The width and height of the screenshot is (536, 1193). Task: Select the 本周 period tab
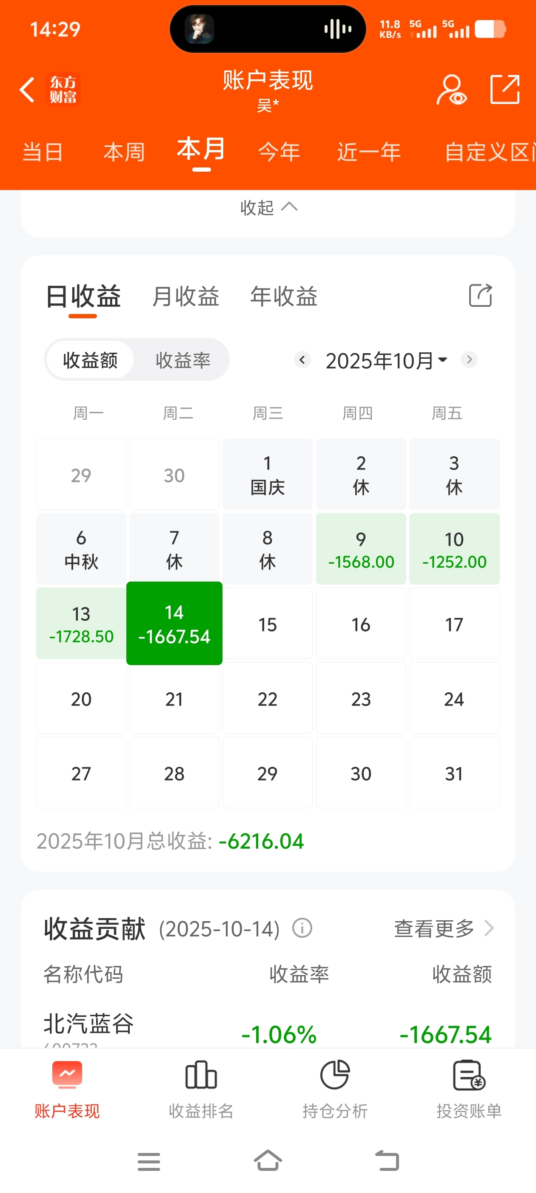(124, 152)
